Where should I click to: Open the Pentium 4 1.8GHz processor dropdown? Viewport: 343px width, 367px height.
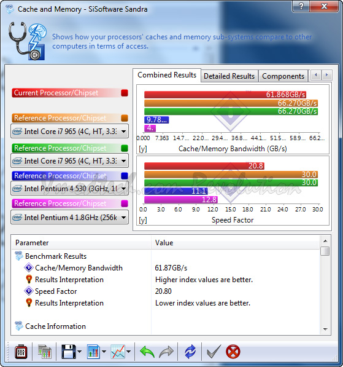pos(69,218)
